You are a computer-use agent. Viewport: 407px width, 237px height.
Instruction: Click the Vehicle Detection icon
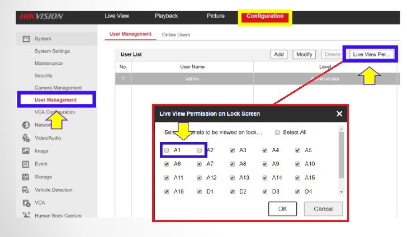(x=26, y=189)
